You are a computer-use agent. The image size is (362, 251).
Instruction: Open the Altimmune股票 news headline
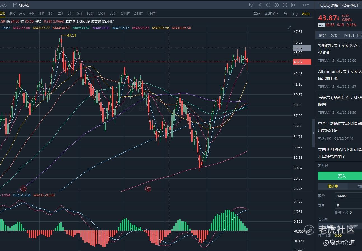(x=340, y=75)
